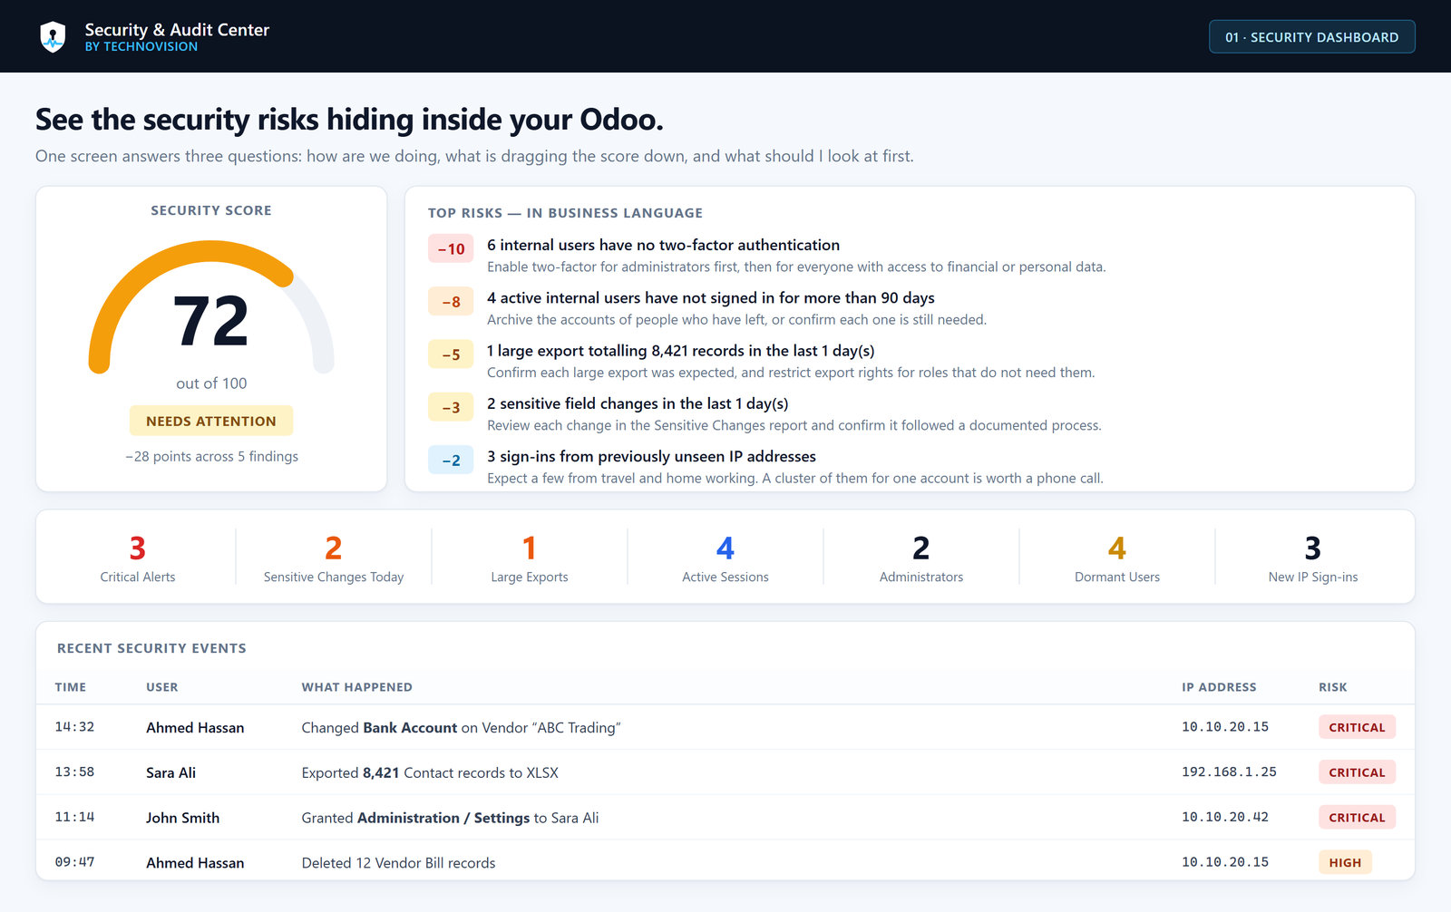Image resolution: width=1451 pixels, height=912 pixels.
Task: Open the Sensitive Changes Today tile
Action: 334,557
